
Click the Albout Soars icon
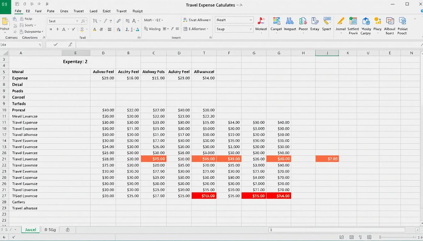[x=390, y=21]
